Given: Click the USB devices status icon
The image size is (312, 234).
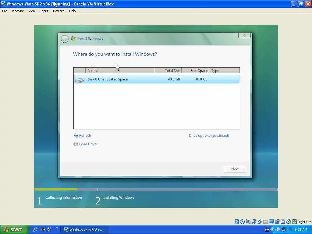Looking at the screenshot, I should click(260, 222).
